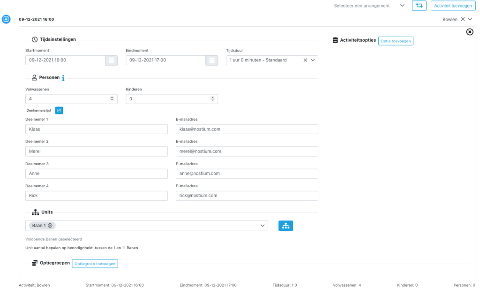Adjust the Volwassenen number stepper
Screen dimensions: 480x289
click(x=112, y=99)
